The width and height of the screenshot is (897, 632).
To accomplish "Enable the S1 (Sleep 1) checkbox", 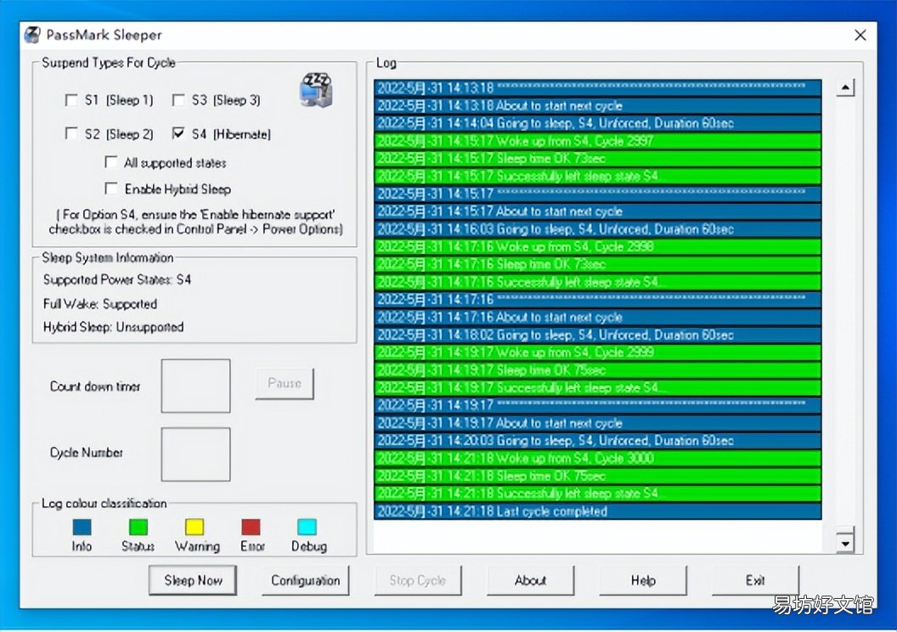I will point(71,100).
